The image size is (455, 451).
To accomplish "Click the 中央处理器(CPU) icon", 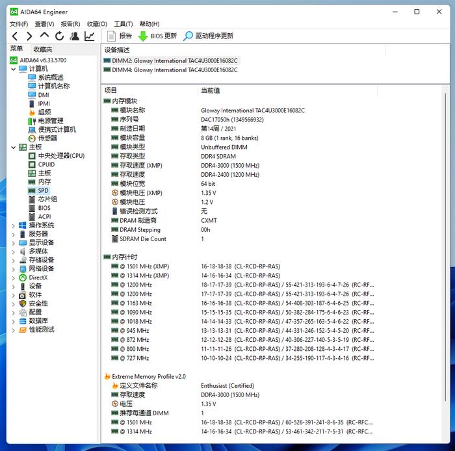I will tap(32, 156).
